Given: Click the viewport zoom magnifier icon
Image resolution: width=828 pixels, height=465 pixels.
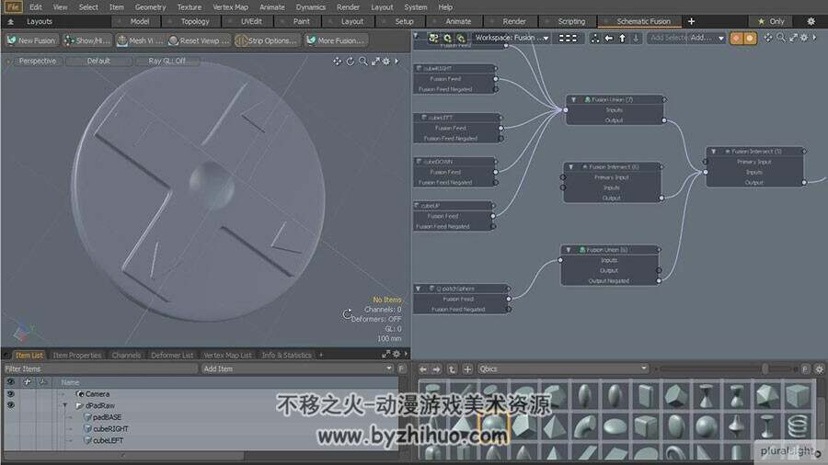Looking at the screenshot, I should coord(362,62).
